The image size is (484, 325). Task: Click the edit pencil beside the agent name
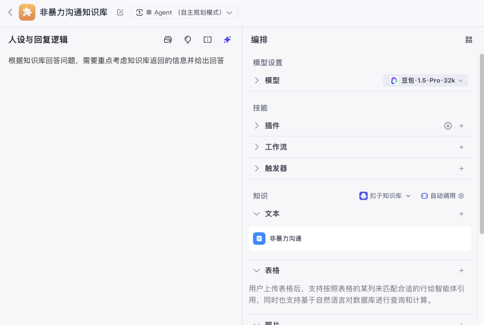pos(120,13)
